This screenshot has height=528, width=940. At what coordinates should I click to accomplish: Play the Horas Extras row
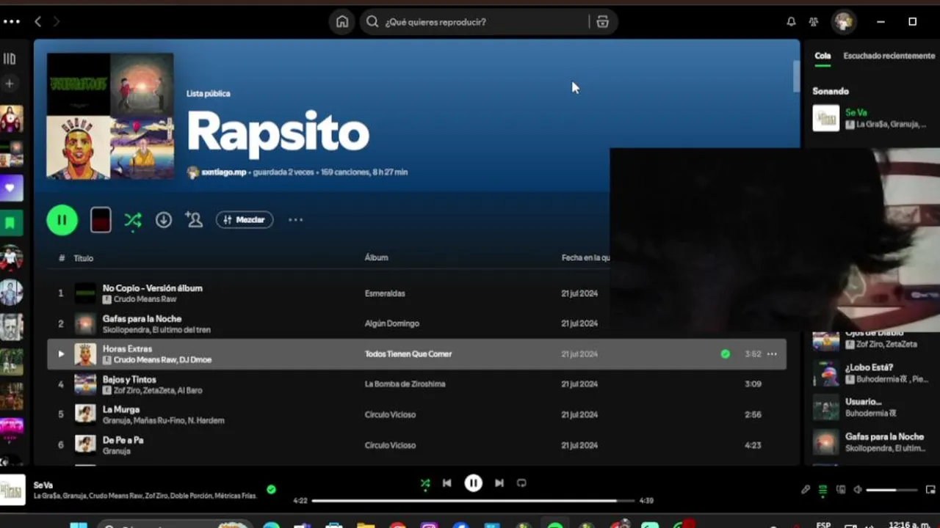pos(61,354)
